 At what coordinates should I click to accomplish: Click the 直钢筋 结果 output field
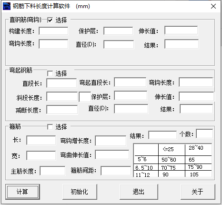point(182,44)
